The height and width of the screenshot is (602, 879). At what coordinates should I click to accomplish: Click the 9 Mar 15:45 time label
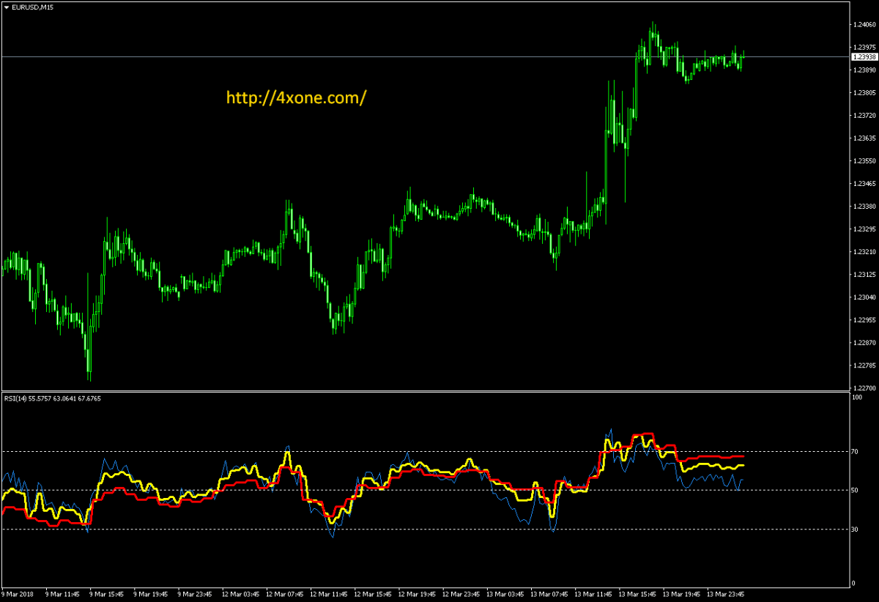(x=107, y=594)
